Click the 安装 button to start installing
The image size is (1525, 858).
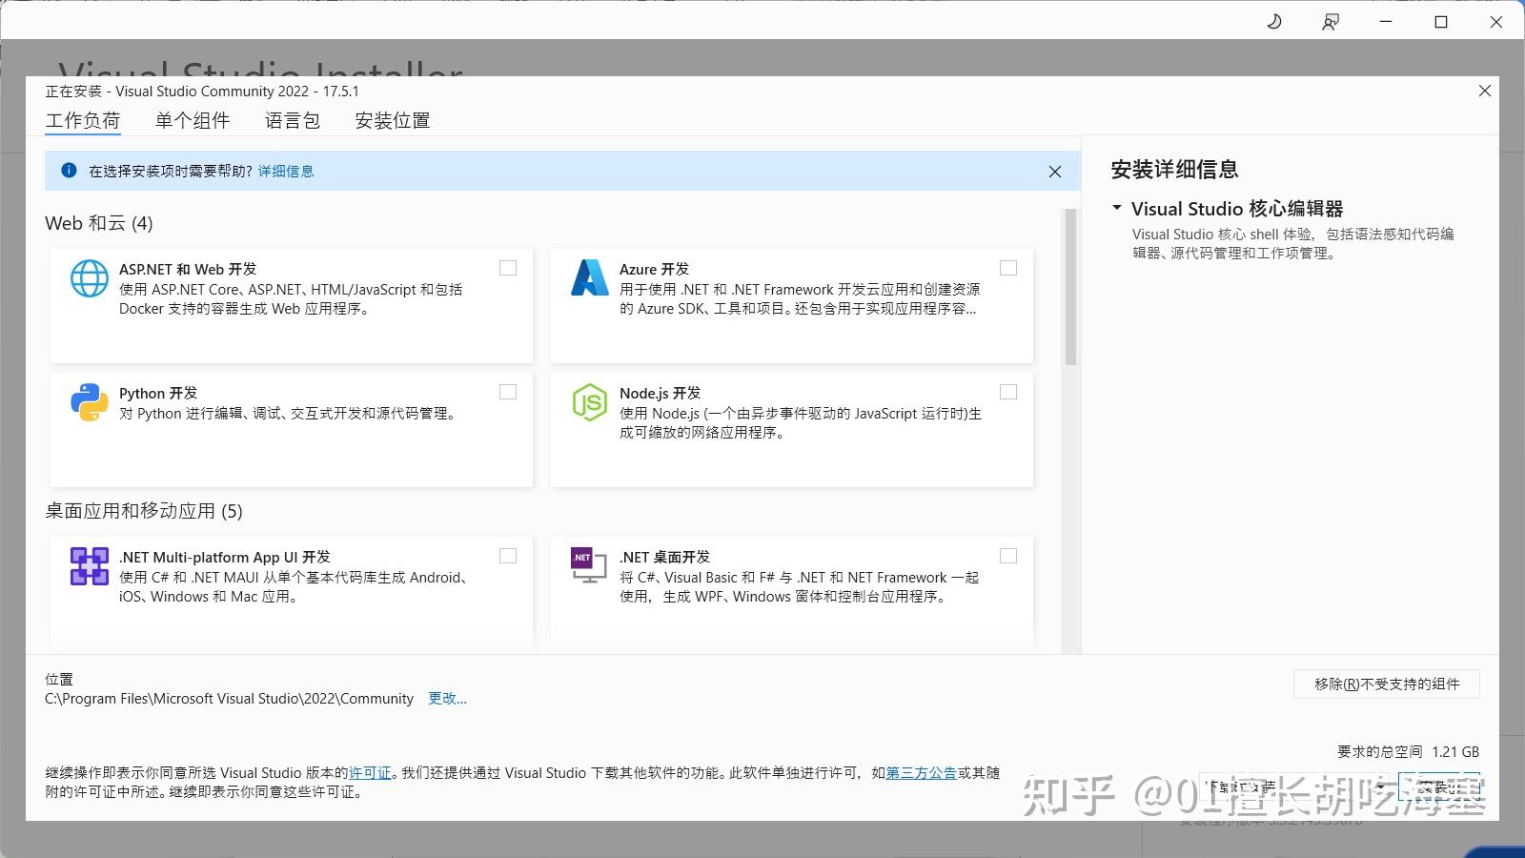point(1439,787)
